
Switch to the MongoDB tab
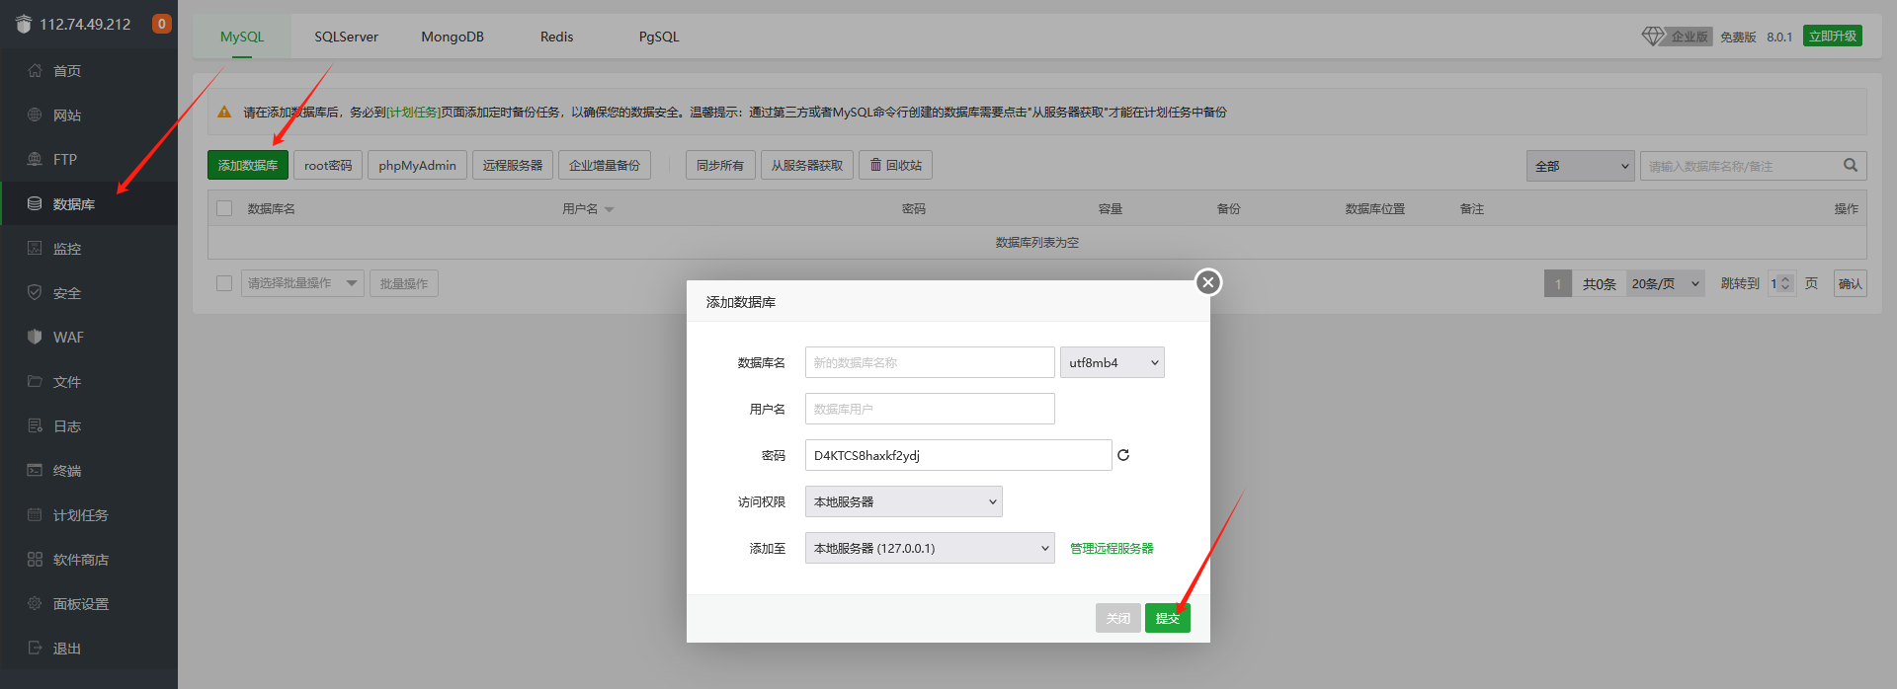coord(453,37)
